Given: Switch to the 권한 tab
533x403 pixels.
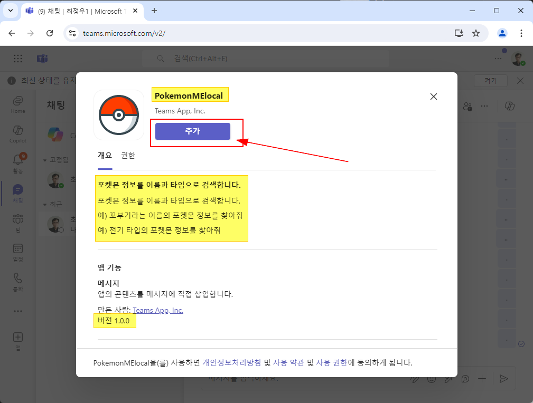Looking at the screenshot, I should (x=128, y=155).
